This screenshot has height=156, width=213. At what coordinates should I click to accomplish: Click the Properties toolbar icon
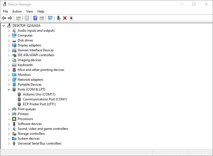(27, 18)
